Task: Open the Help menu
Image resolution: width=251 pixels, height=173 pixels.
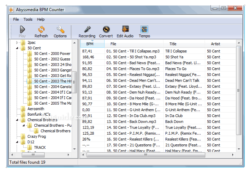Action: point(41,19)
